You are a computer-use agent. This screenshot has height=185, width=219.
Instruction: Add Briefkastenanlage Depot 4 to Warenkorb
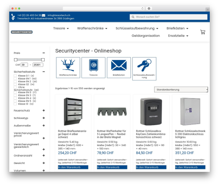tap(73, 167)
